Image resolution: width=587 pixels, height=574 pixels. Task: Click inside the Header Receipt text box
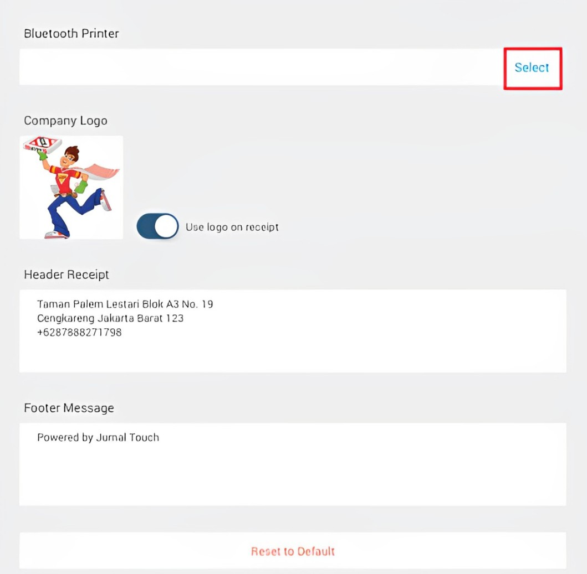(x=293, y=331)
